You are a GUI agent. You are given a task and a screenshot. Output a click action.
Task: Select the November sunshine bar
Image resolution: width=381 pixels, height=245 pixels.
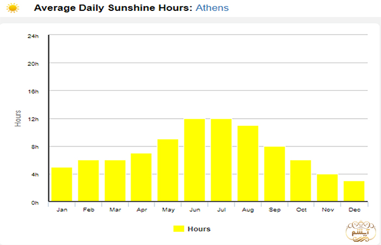point(327,188)
